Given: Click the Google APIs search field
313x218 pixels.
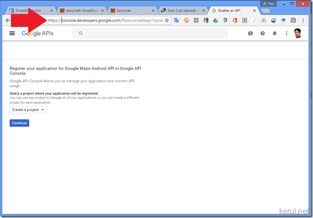Looking at the screenshot, I should point(150,33).
